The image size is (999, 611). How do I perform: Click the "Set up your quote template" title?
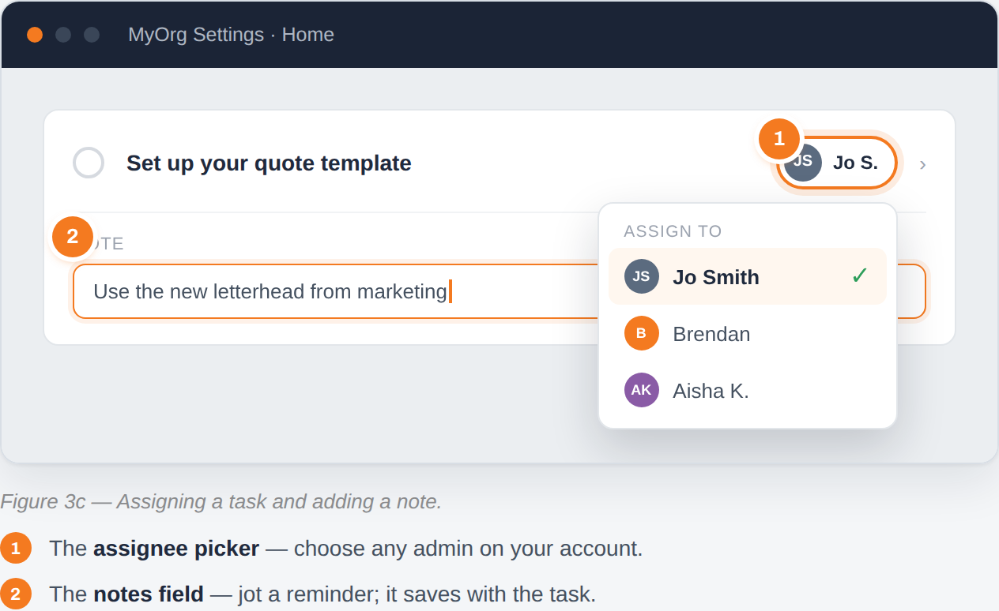269,163
